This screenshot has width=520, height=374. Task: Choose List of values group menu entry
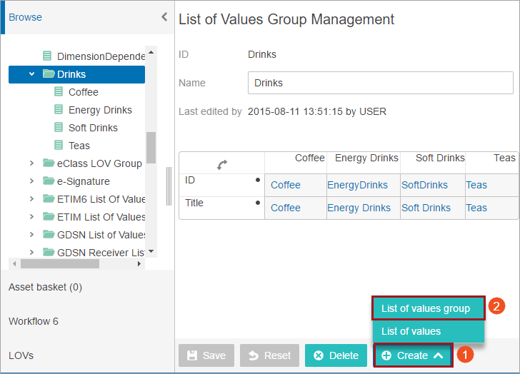pyautogui.click(x=429, y=308)
